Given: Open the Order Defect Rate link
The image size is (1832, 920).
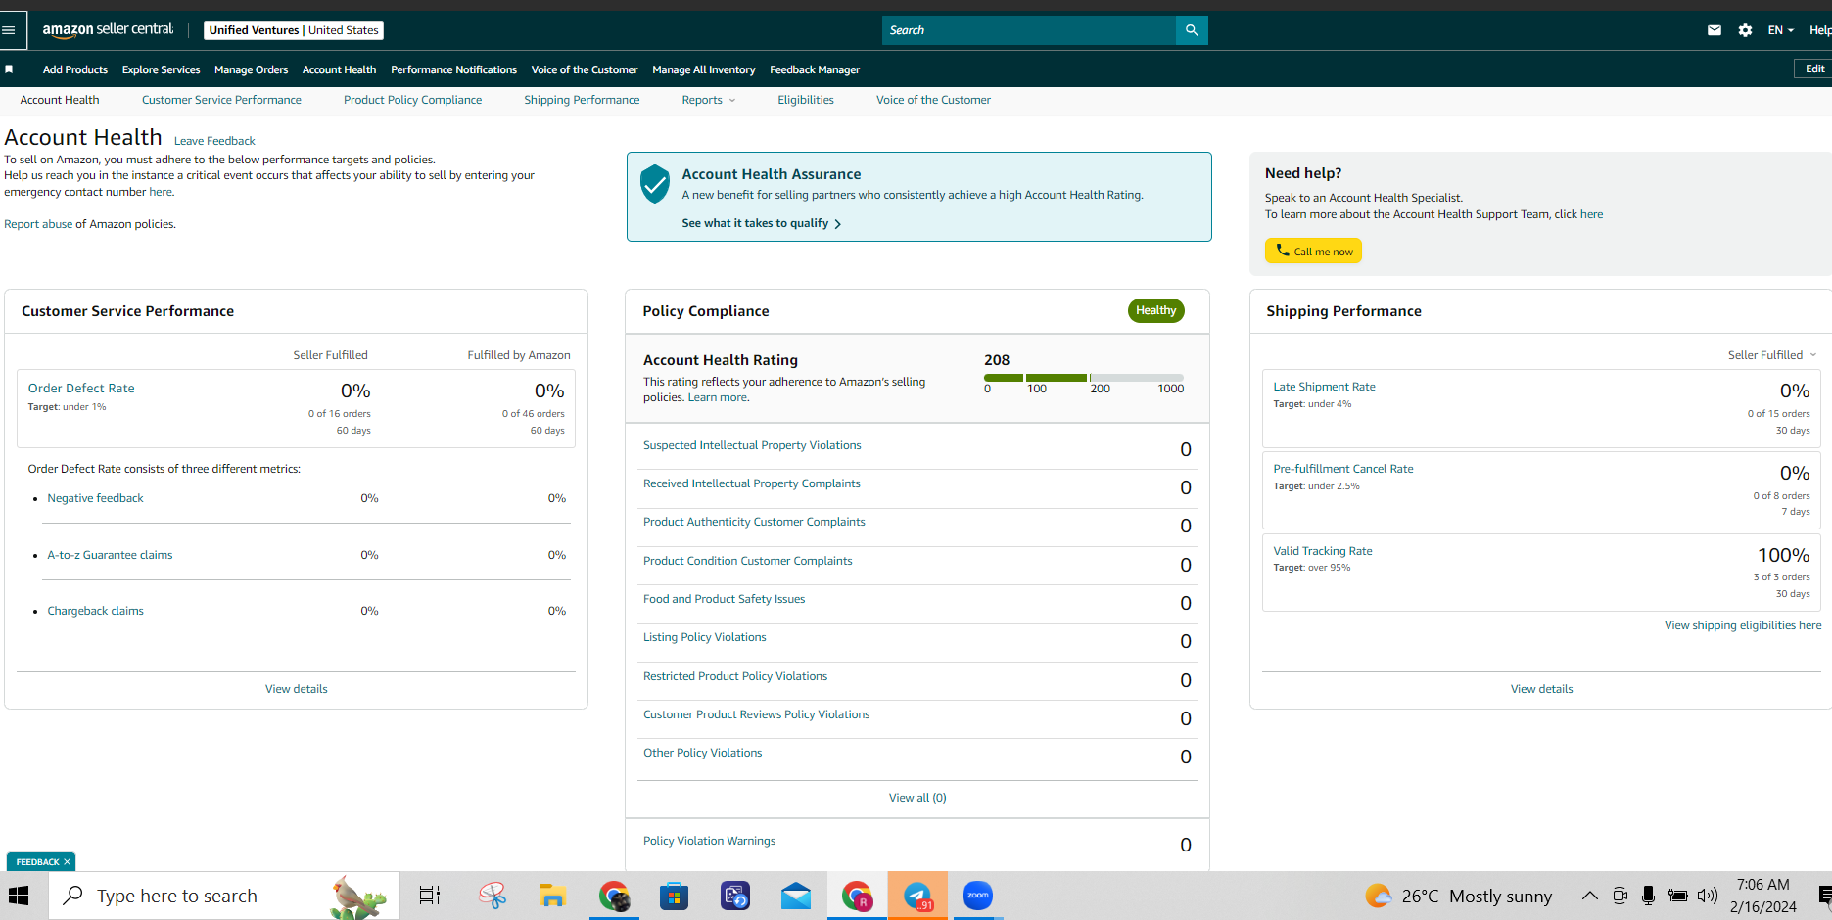Looking at the screenshot, I should click(x=81, y=389).
